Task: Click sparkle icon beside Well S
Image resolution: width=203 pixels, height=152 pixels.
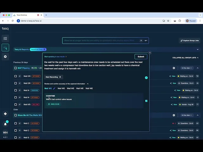Action: pyautogui.click(x=20, y=137)
